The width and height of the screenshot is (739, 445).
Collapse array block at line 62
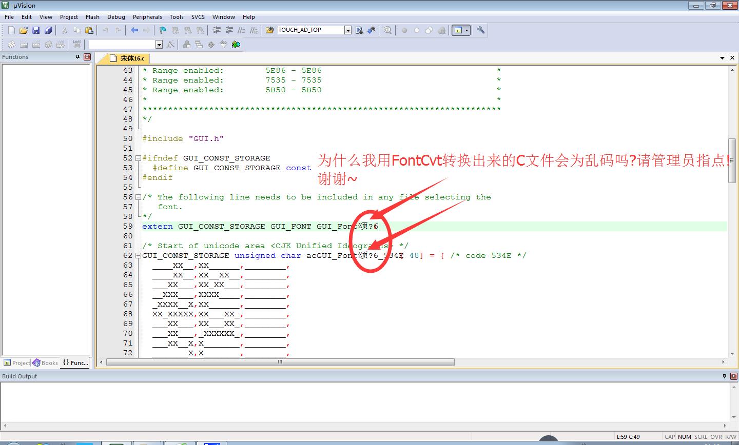138,255
